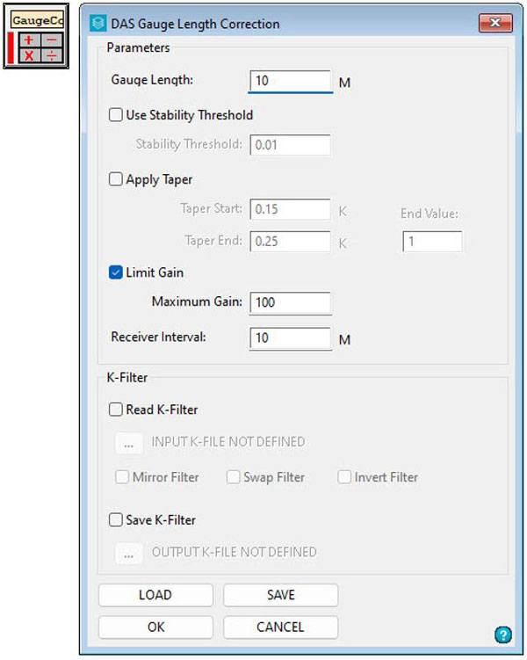
Task: Click the Maximum Gain input field
Action: click(290, 302)
